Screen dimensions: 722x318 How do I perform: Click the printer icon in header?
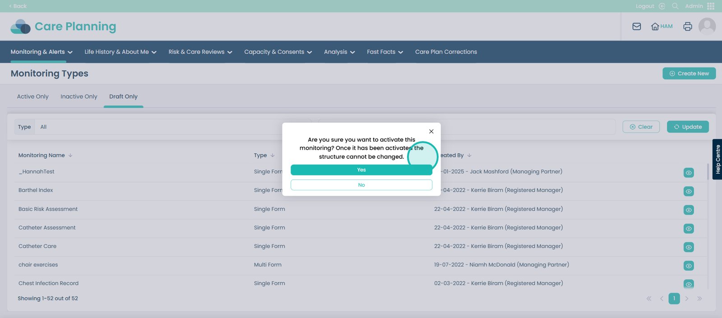point(687,27)
